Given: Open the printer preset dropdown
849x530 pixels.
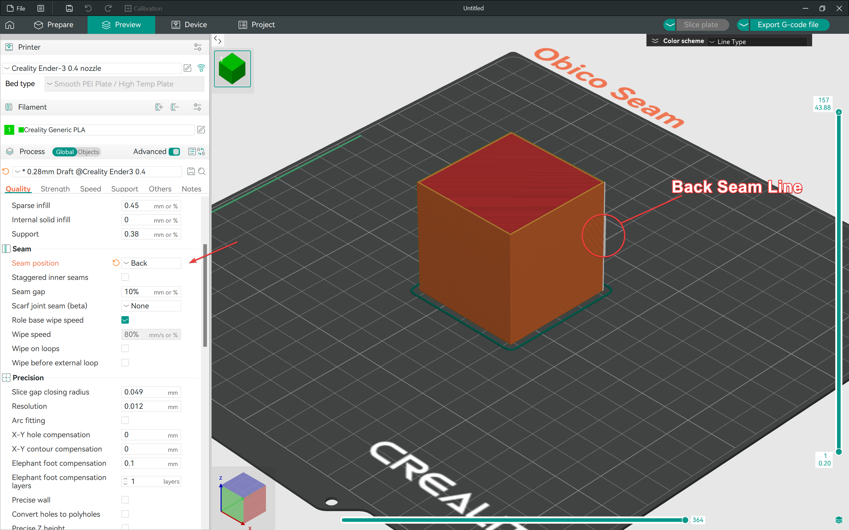Looking at the screenshot, I should 92,68.
